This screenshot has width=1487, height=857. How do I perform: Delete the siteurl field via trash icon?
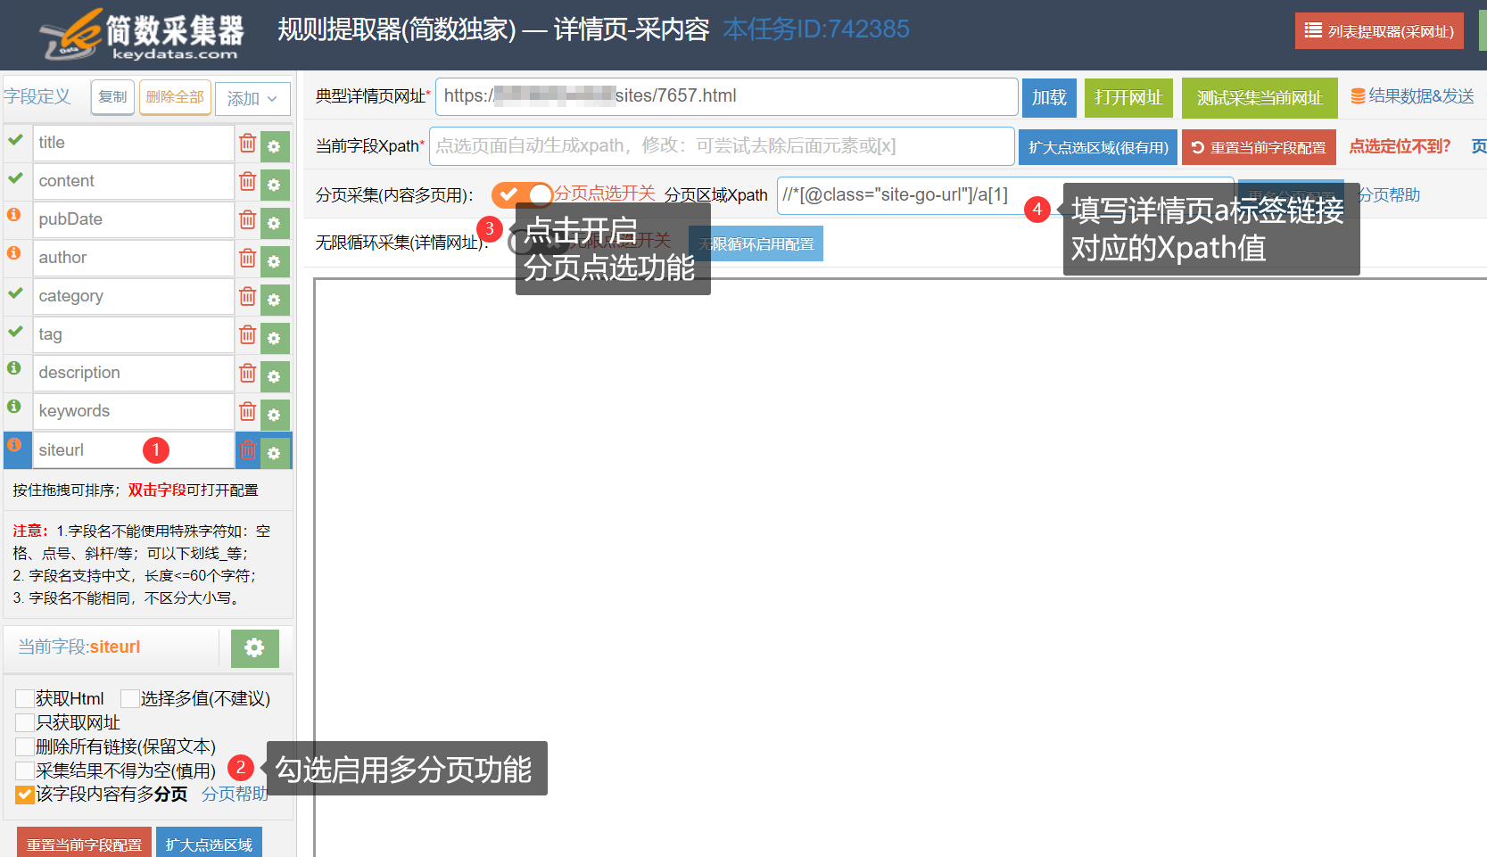coord(248,450)
